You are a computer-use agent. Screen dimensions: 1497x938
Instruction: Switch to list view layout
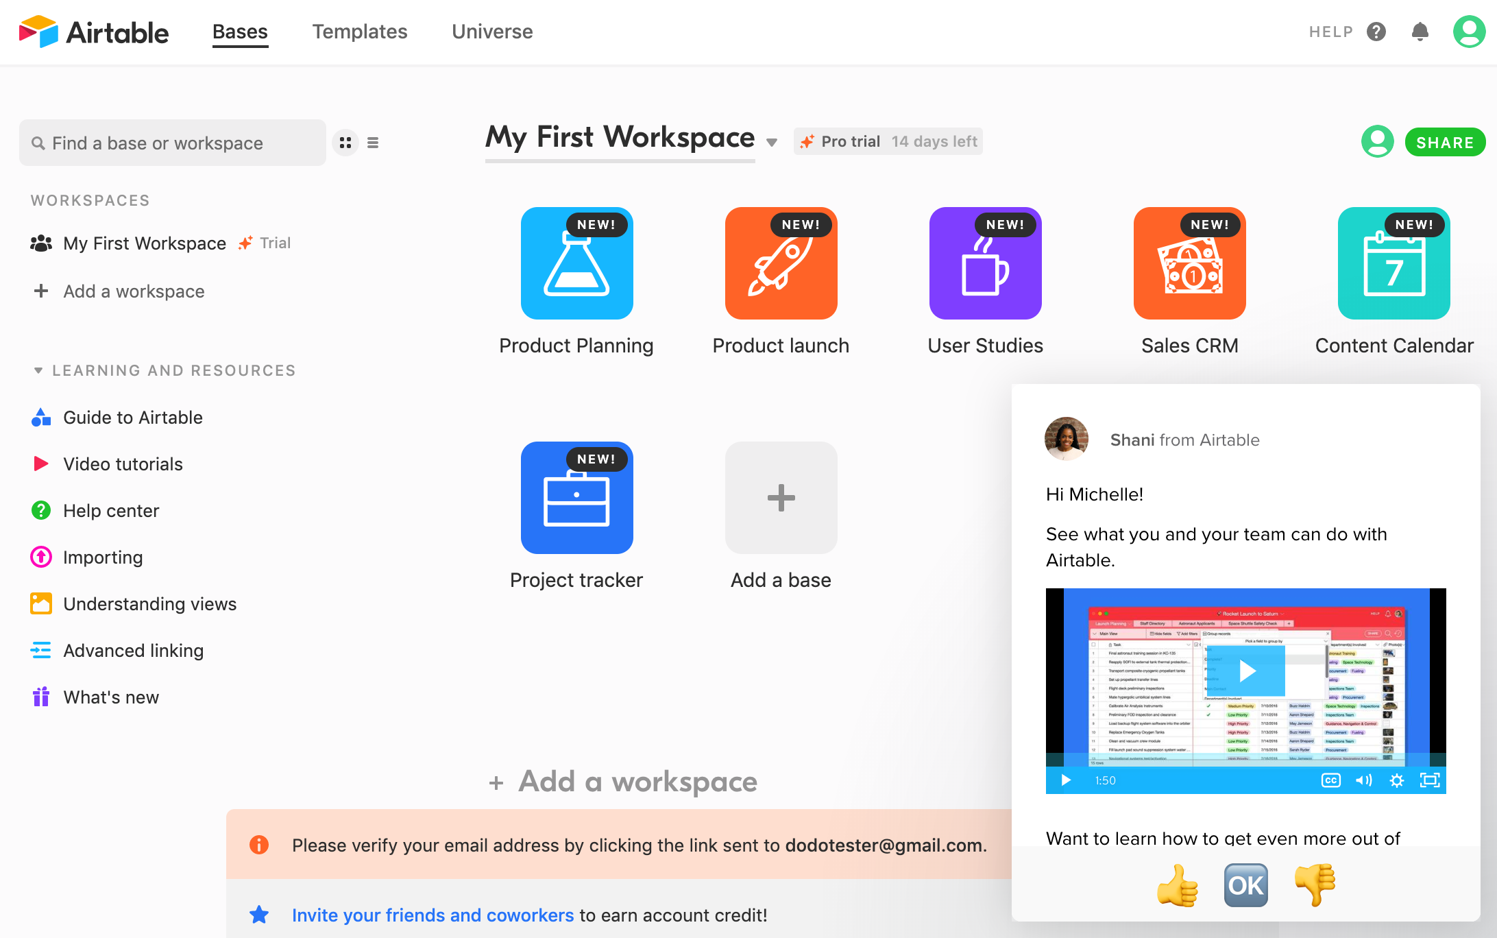(x=373, y=143)
